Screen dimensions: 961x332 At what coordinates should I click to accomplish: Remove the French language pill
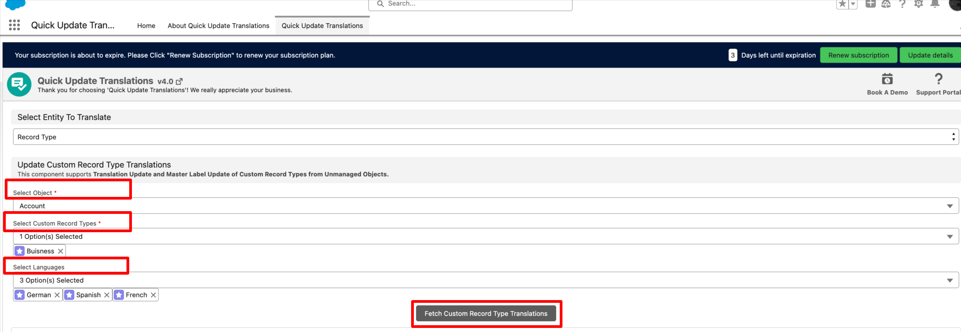153,295
